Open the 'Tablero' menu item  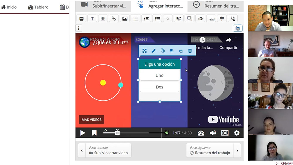(38, 7)
